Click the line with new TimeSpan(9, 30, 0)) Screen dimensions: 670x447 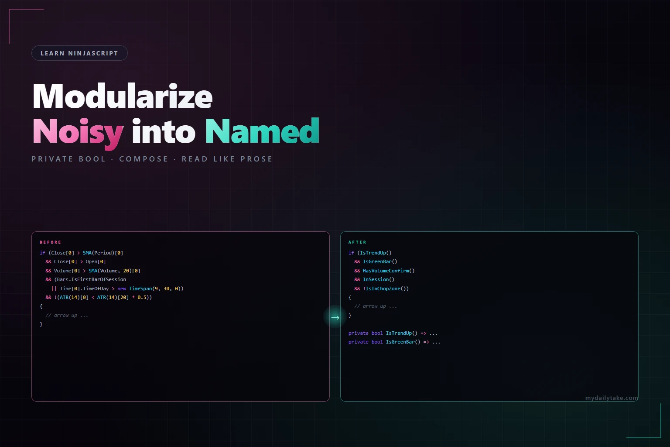[x=117, y=289]
